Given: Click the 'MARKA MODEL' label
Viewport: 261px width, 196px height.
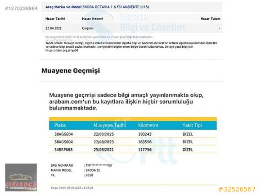Looking at the screenshot, I should pos(61,170).
